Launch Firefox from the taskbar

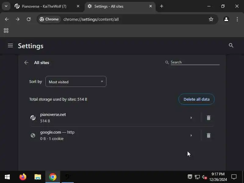tap(23, 177)
